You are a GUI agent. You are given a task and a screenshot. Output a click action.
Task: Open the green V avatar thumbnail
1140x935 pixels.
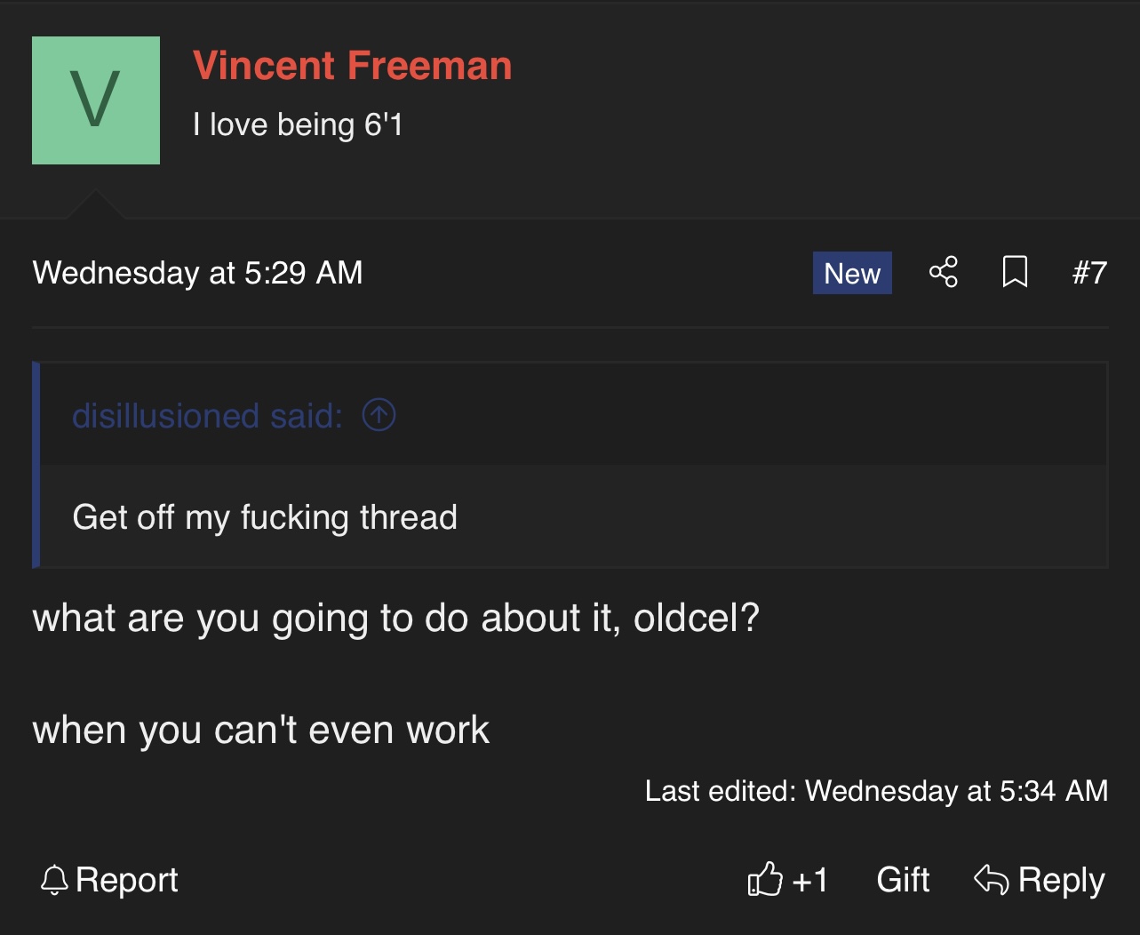[96, 100]
